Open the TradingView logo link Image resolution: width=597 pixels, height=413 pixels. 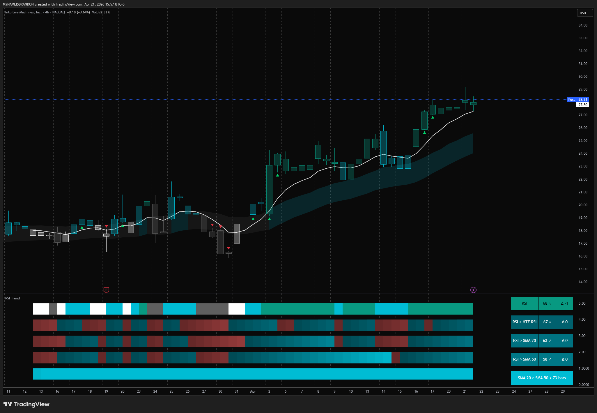point(26,404)
